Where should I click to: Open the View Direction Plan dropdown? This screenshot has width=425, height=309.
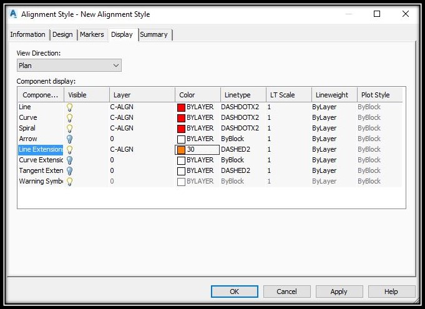69,66
